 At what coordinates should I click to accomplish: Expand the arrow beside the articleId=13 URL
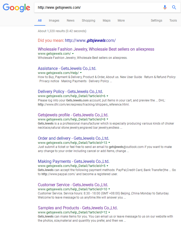coord(109,143)
